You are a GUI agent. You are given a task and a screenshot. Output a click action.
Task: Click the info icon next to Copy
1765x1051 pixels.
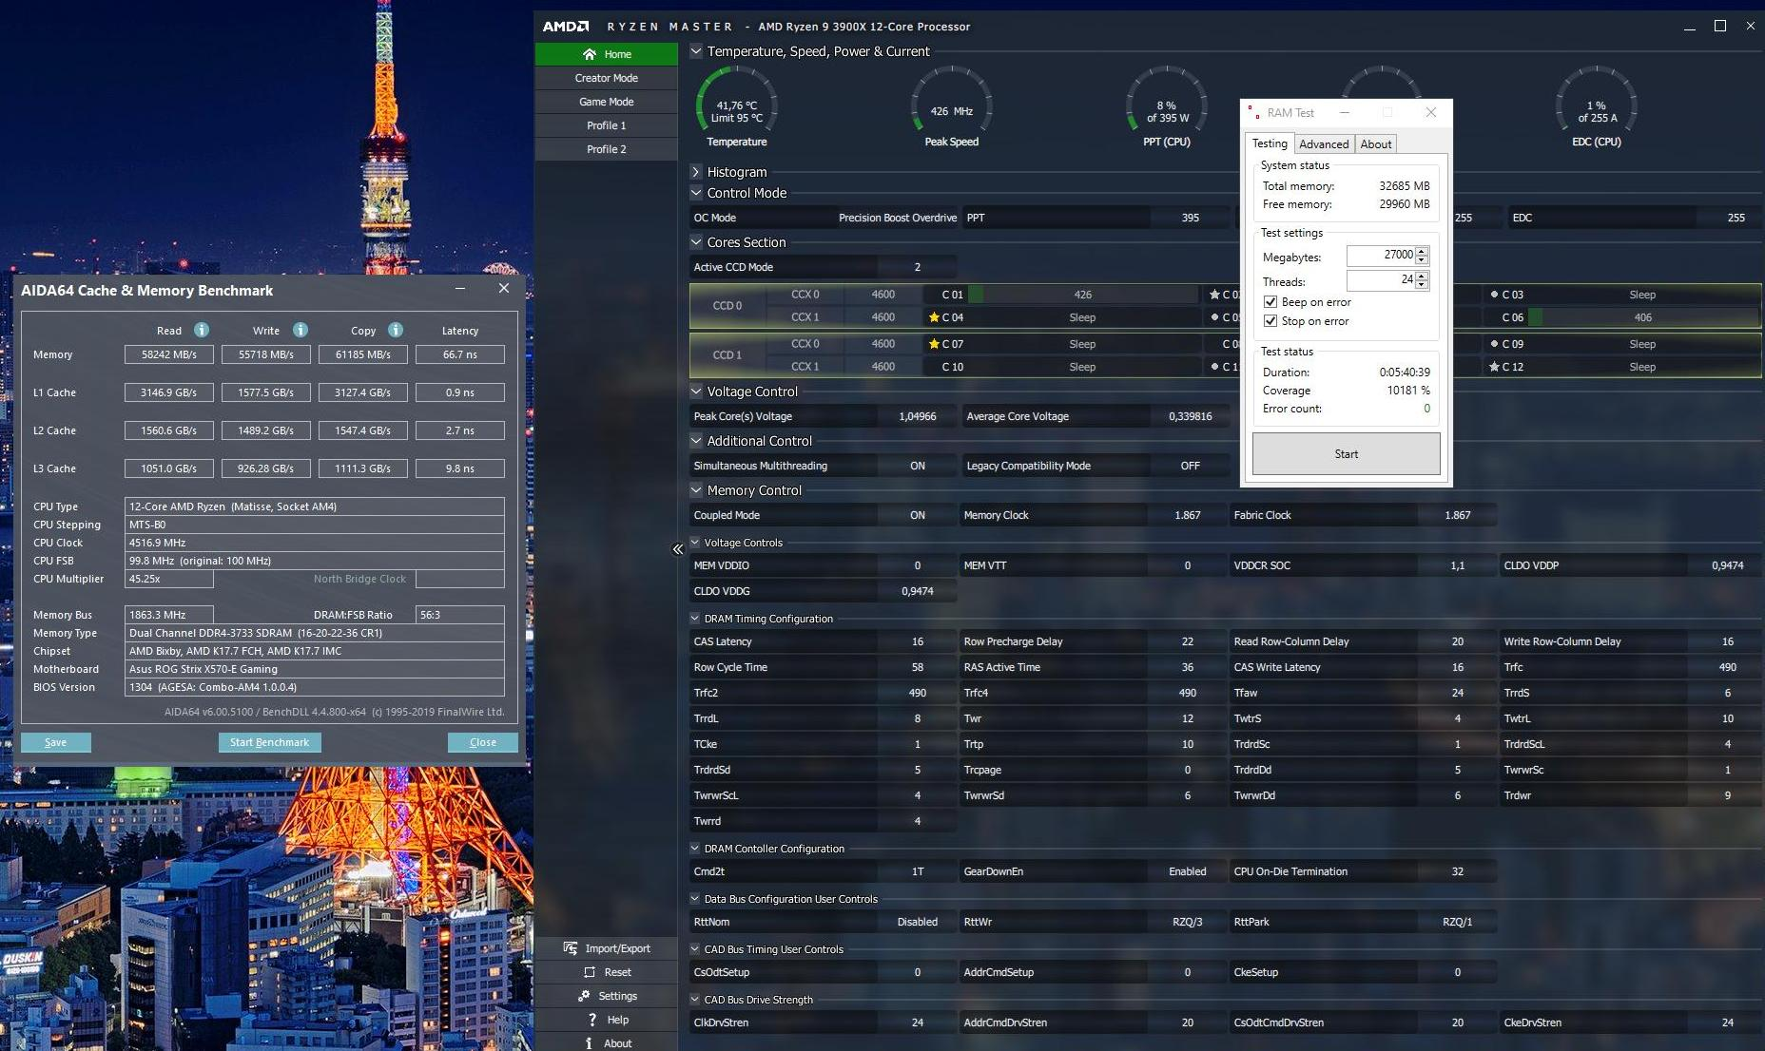(x=396, y=330)
